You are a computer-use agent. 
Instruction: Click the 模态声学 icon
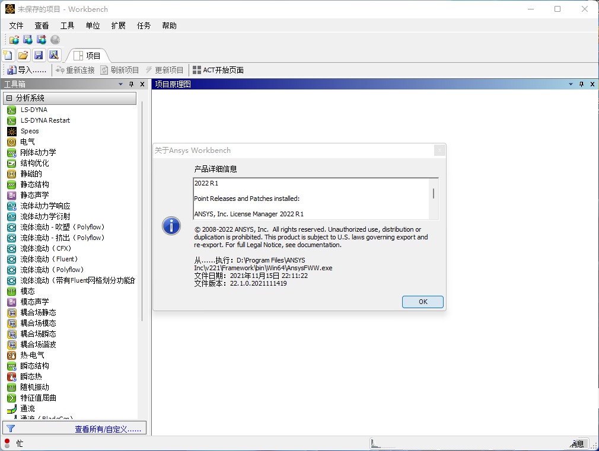coord(11,302)
